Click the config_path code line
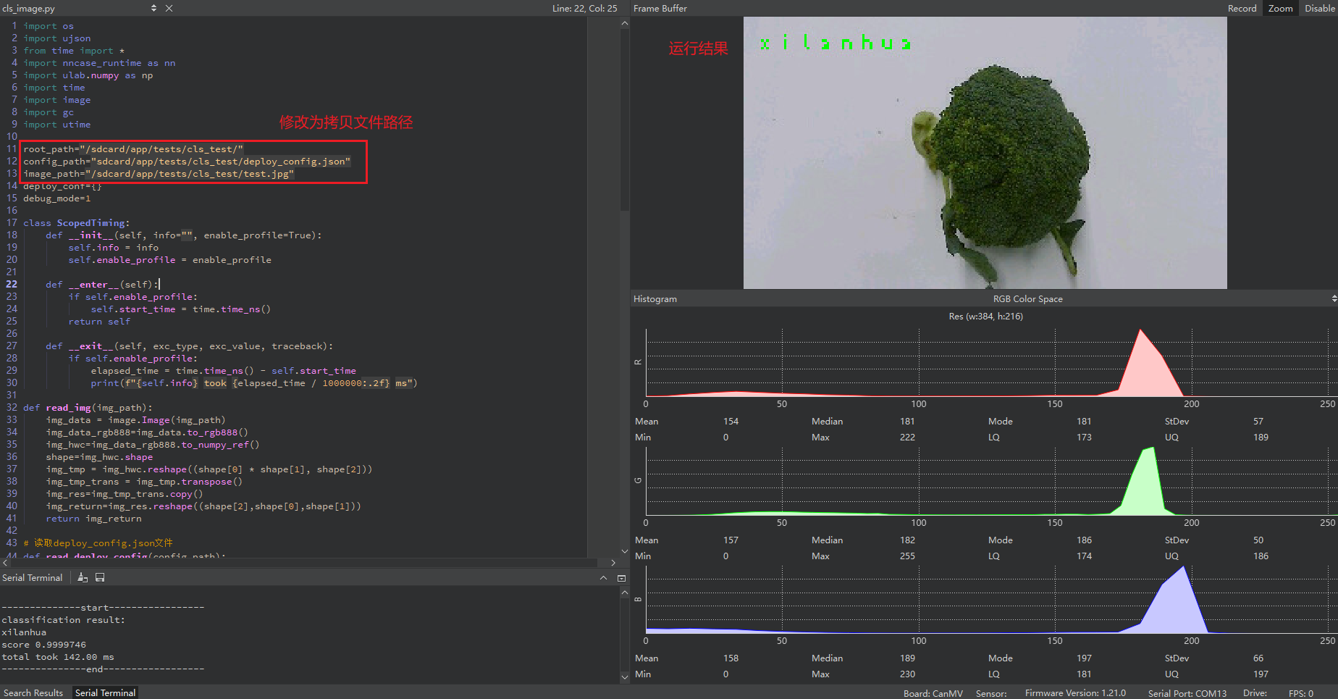Image resolution: width=1338 pixels, height=699 pixels. click(x=187, y=162)
